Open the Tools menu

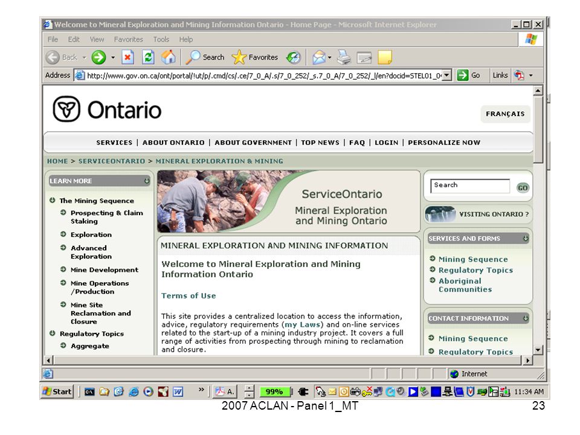(x=161, y=39)
